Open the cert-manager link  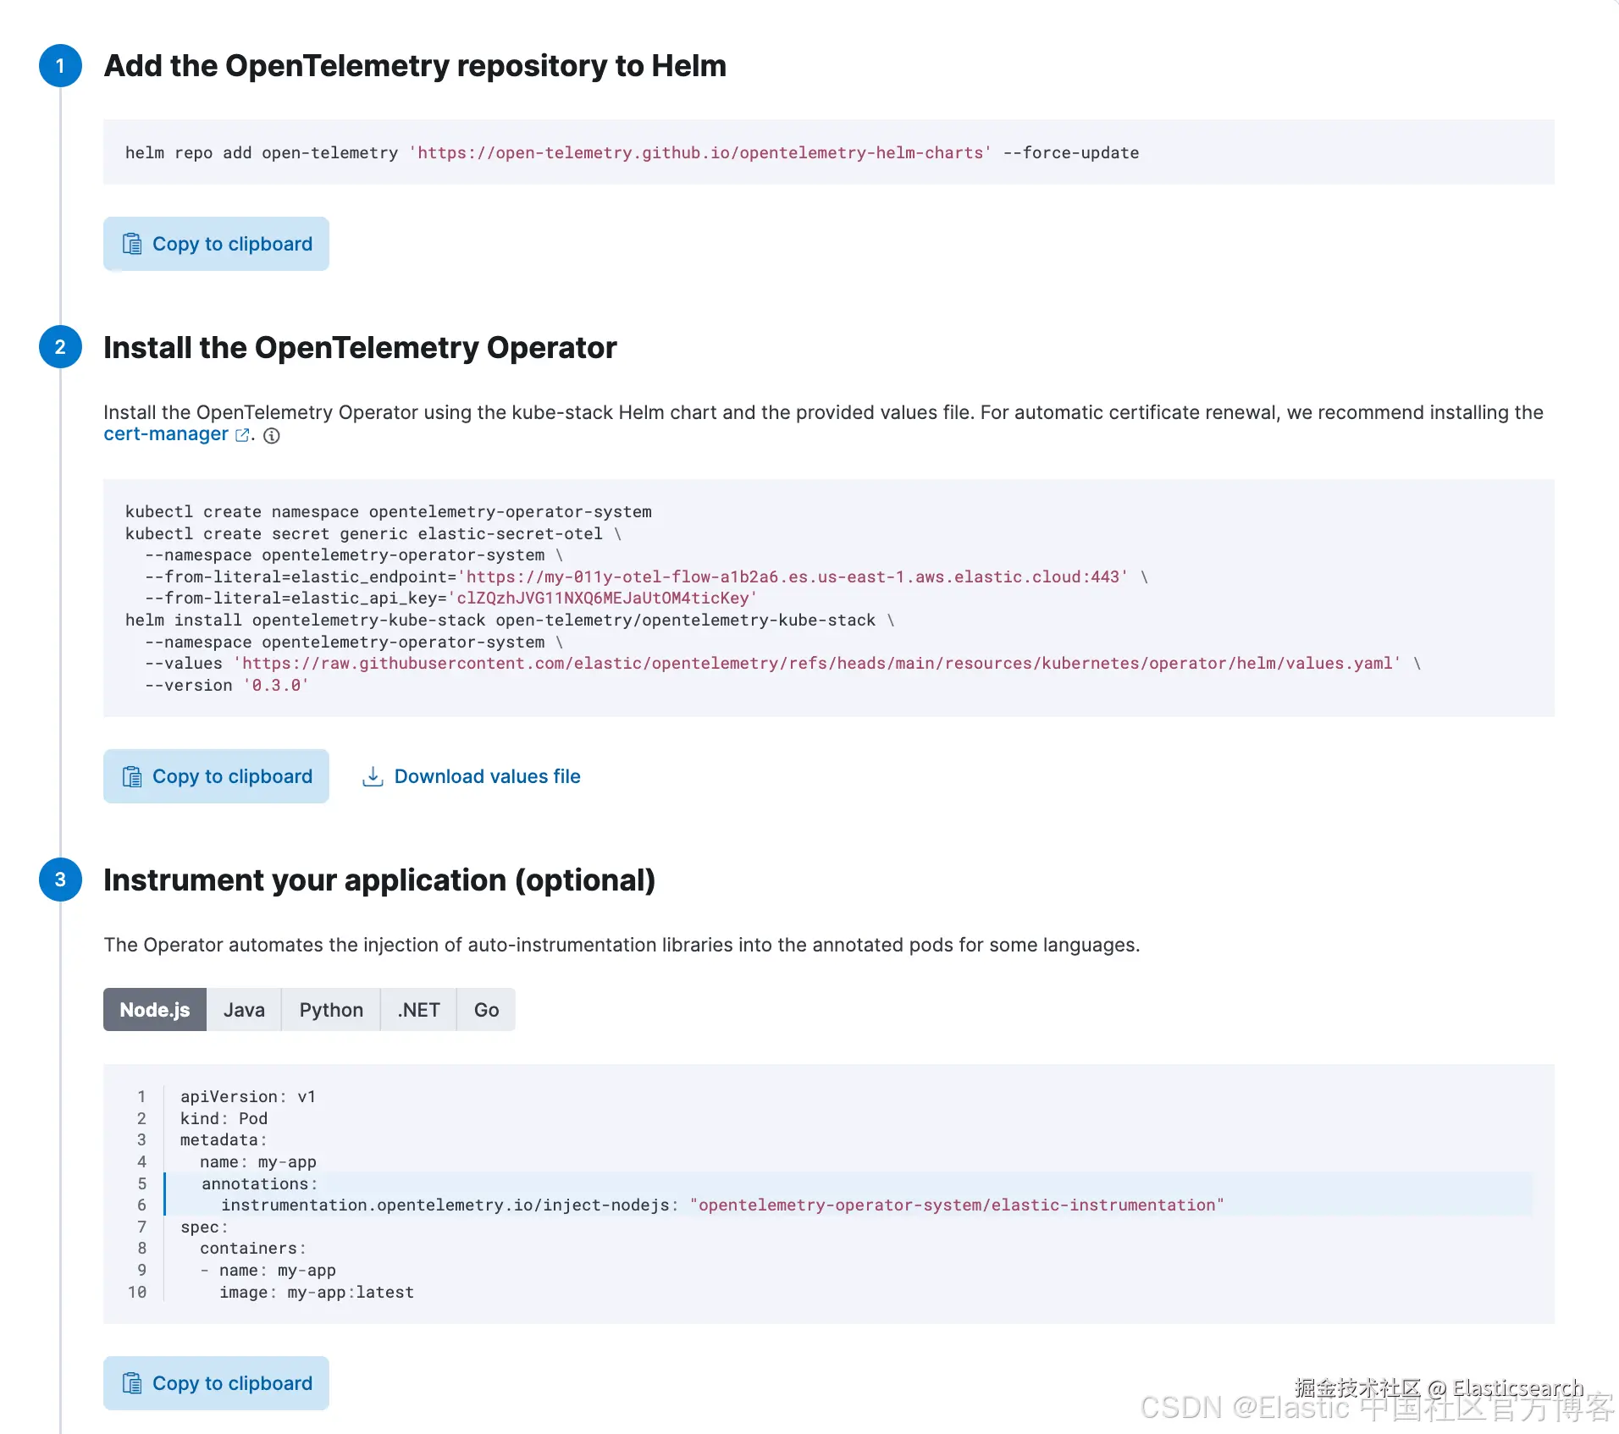click(166, 434)
